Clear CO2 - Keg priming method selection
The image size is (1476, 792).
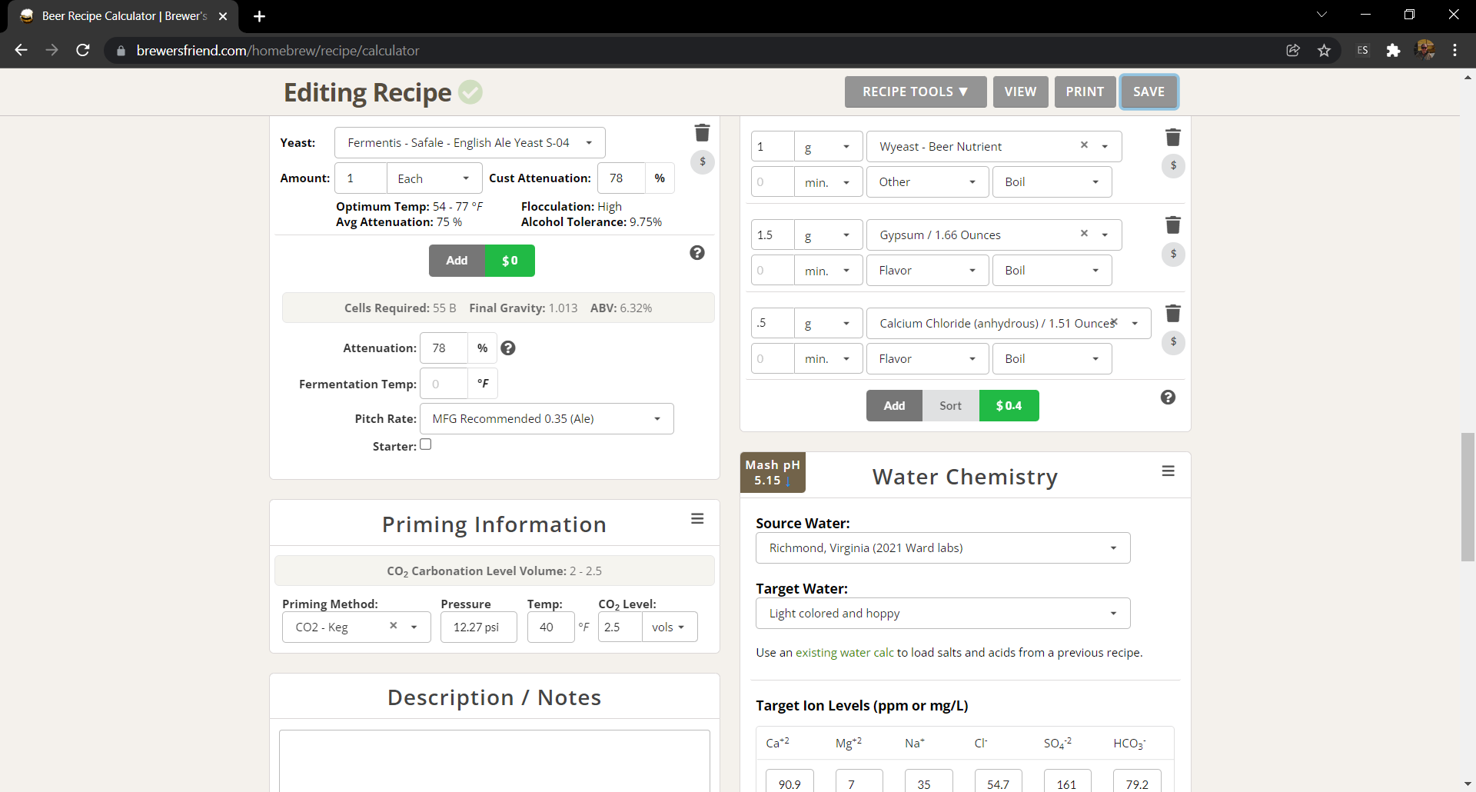point(394,626)
